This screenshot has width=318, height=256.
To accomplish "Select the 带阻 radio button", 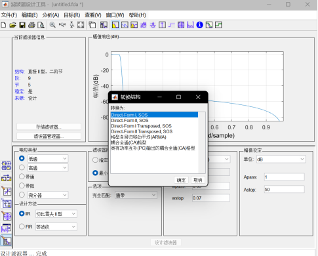I will click(x=22, y=186).
